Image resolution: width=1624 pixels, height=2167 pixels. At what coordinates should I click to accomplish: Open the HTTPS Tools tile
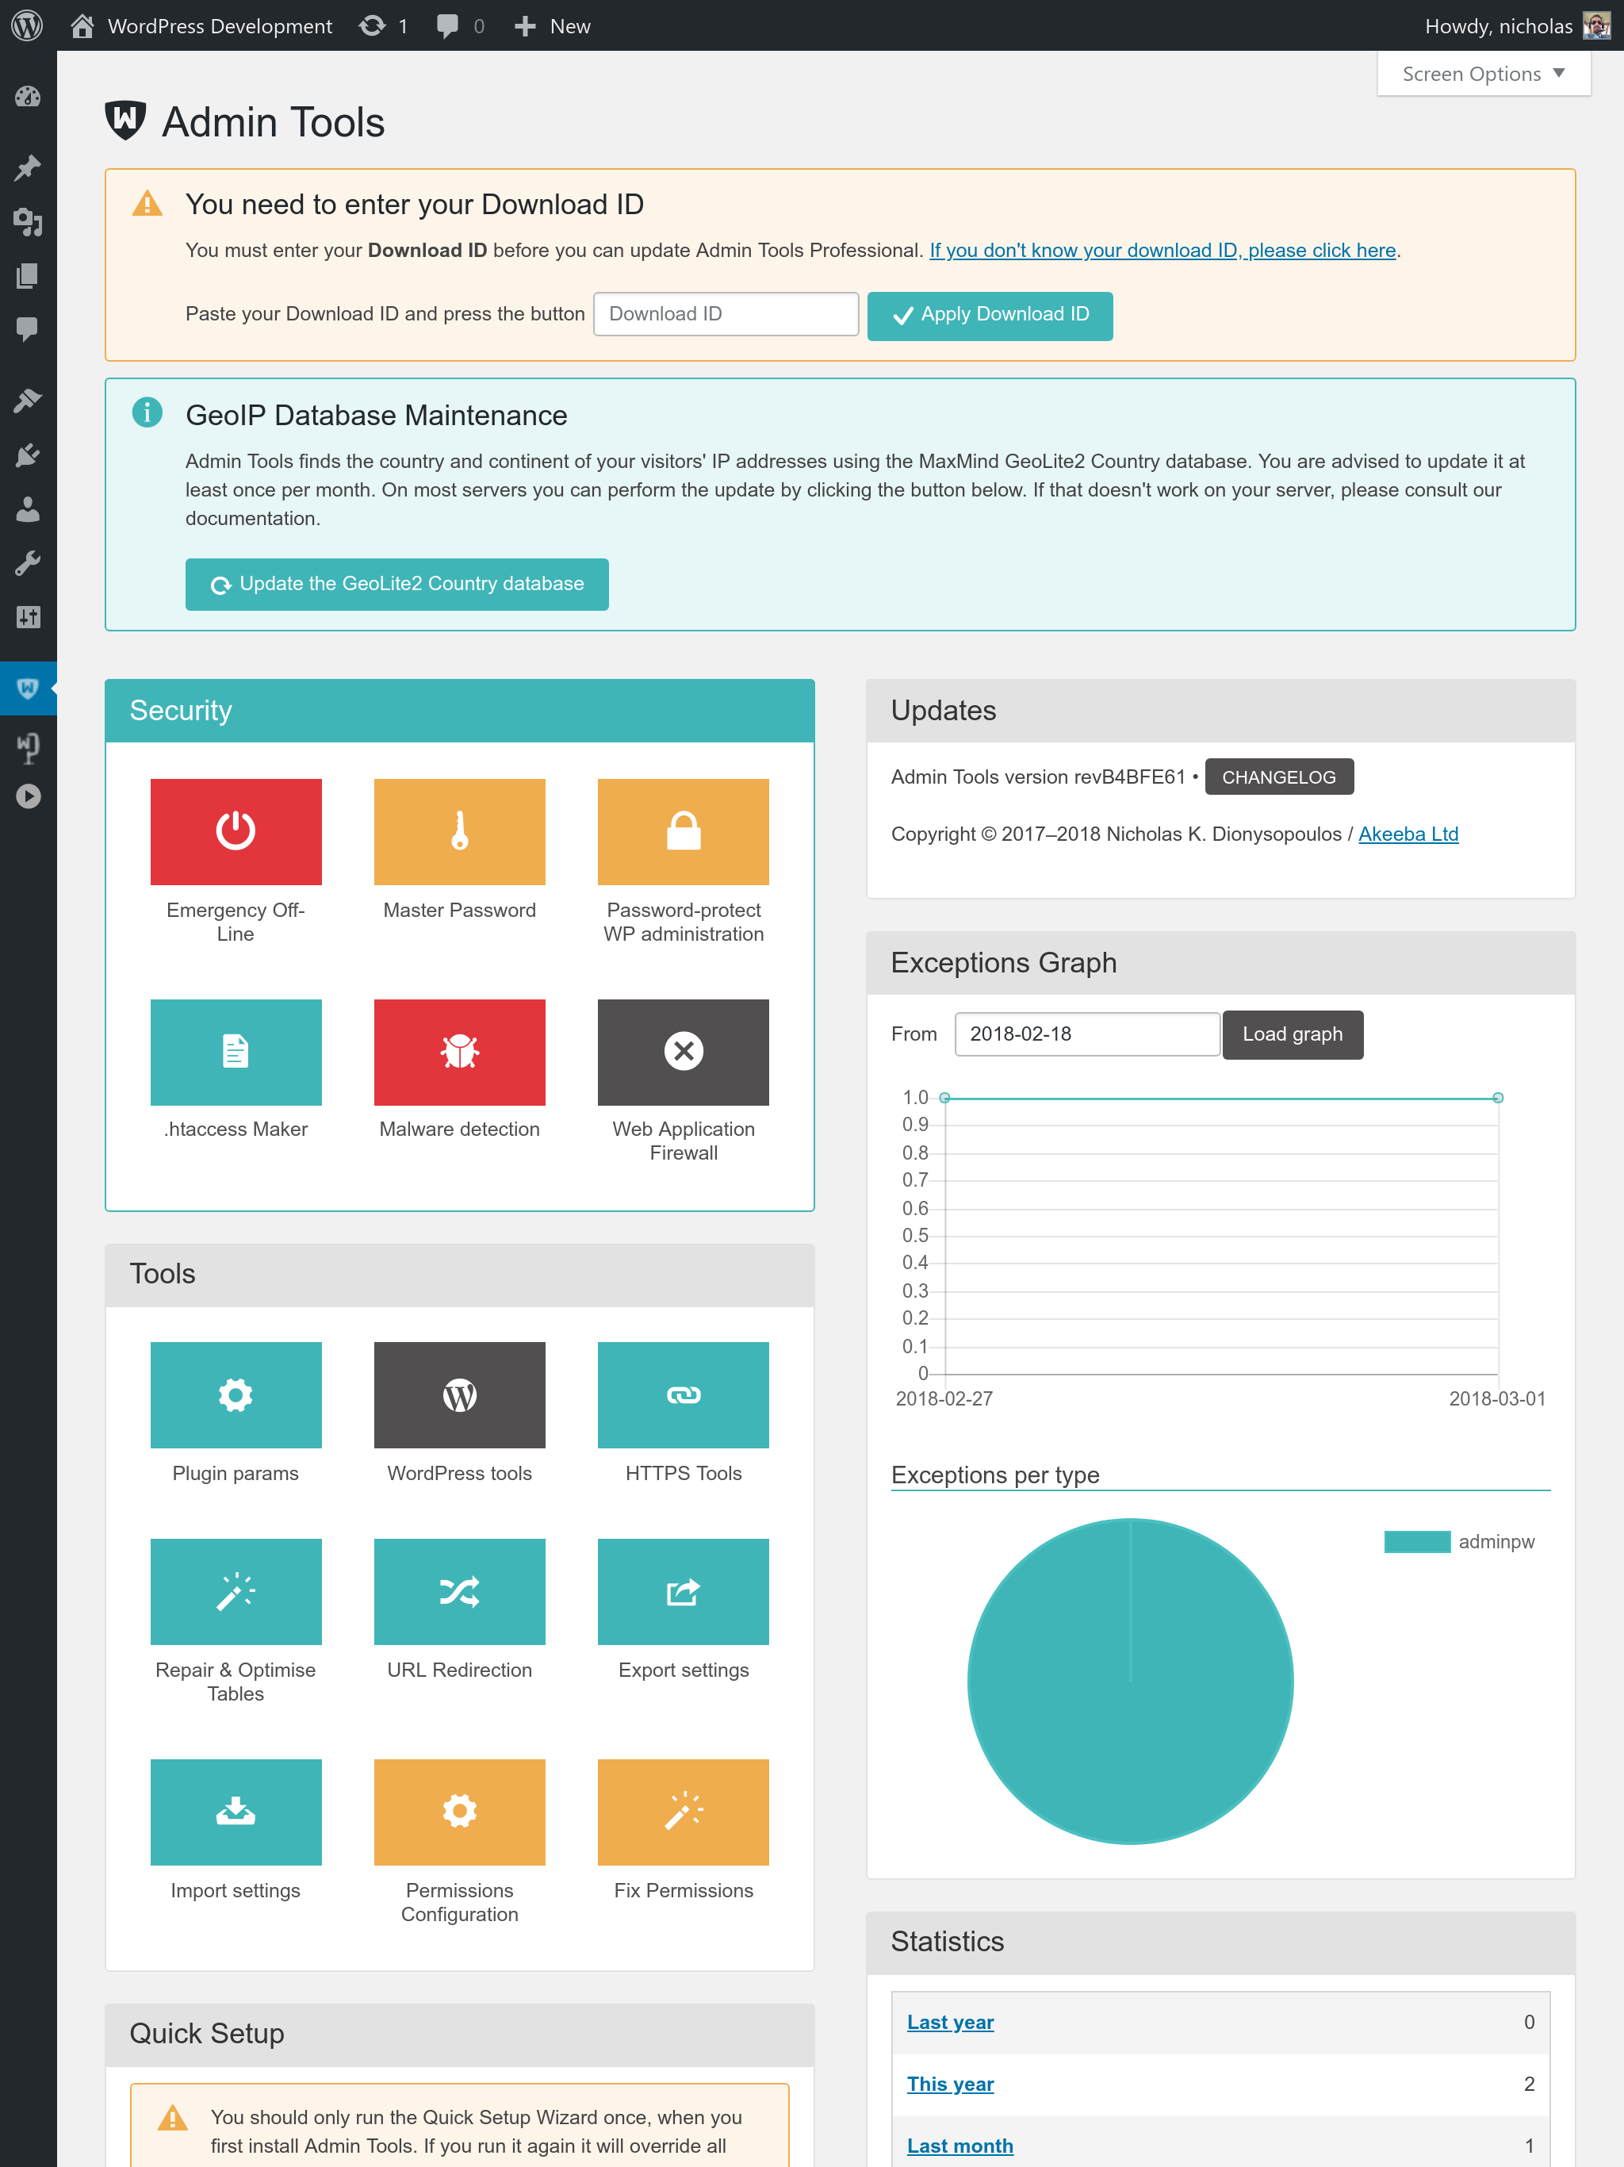pyautogui.click(x=683, y=1394)
